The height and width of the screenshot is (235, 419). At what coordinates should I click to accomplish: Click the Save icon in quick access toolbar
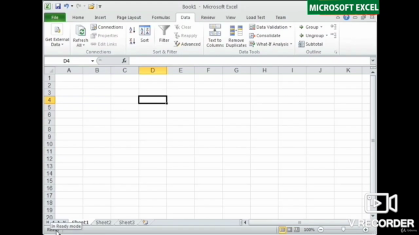[x=58, y=6]
